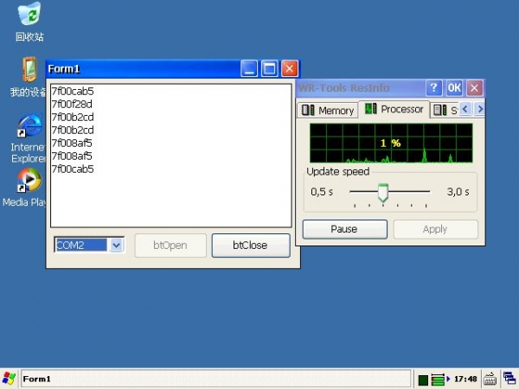Click the show desktop windows icon

pyautogui.click(x=509, y=379)
